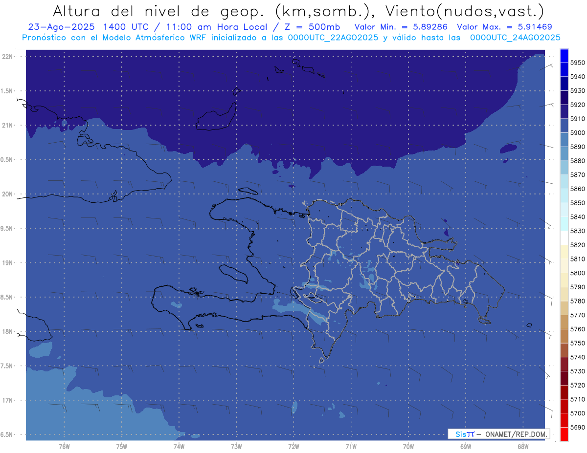Click the colorbar label '5900'

578,132
